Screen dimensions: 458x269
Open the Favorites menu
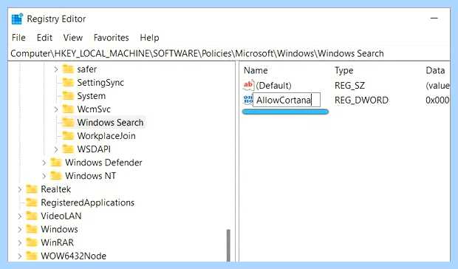(112, 38)
